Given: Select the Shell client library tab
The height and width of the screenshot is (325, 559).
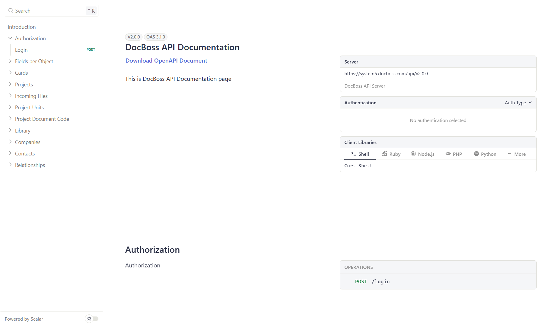Looking at the screenshot, I should (360, 154).
